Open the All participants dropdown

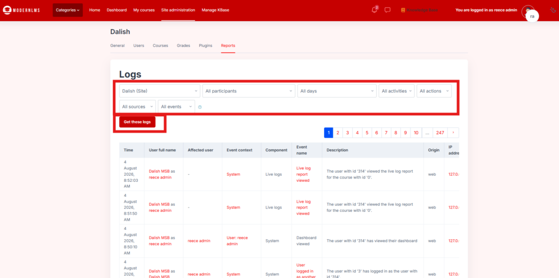[248, 91]
